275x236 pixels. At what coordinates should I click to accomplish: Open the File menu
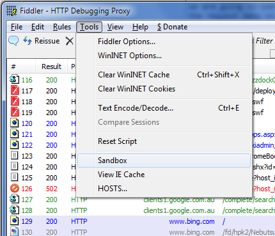coord(17,27)
